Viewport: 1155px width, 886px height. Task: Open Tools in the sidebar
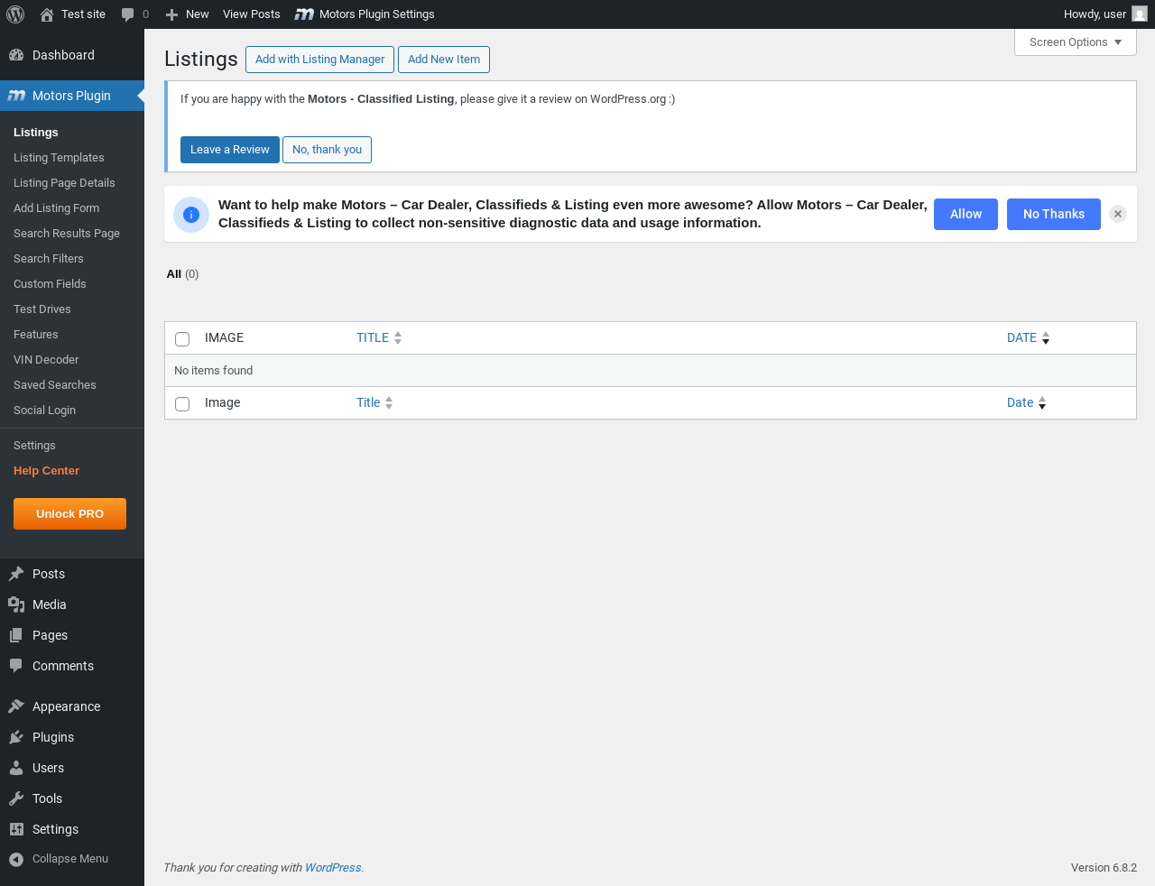coord(72,798)
